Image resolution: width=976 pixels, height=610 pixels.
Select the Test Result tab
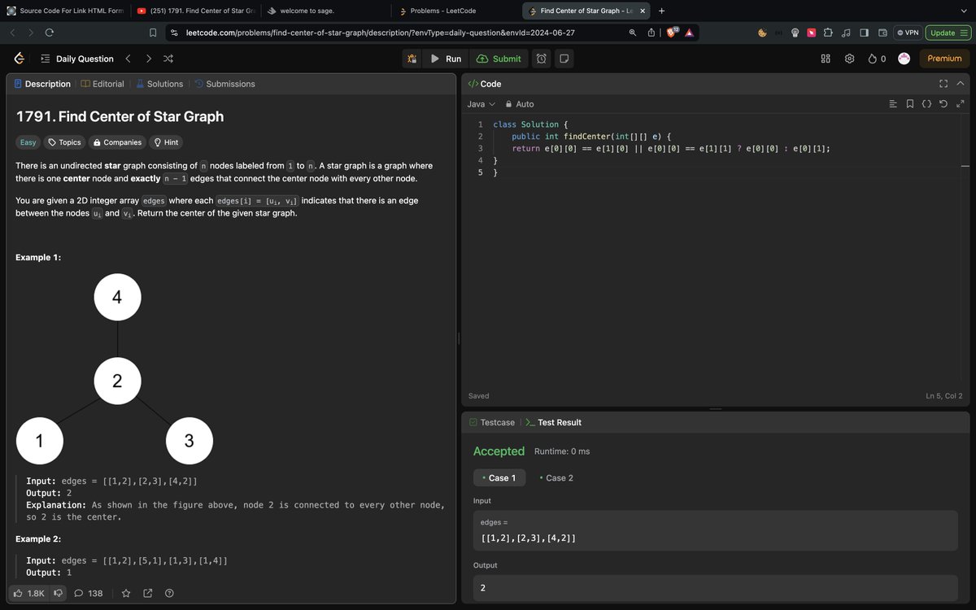click(x=553, y=422)
